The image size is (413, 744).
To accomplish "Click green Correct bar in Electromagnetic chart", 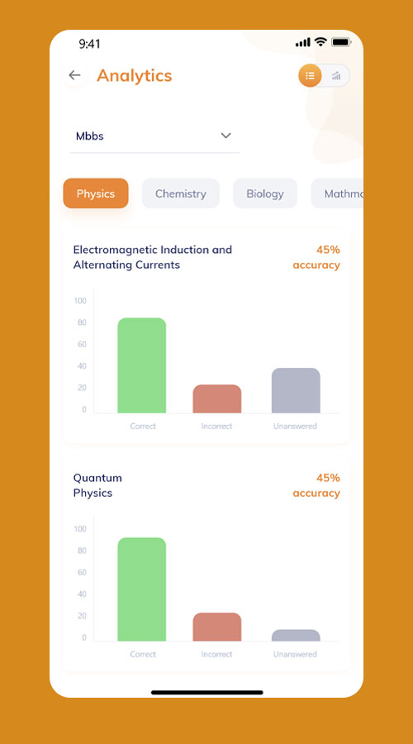I will [x=142, y=365].
